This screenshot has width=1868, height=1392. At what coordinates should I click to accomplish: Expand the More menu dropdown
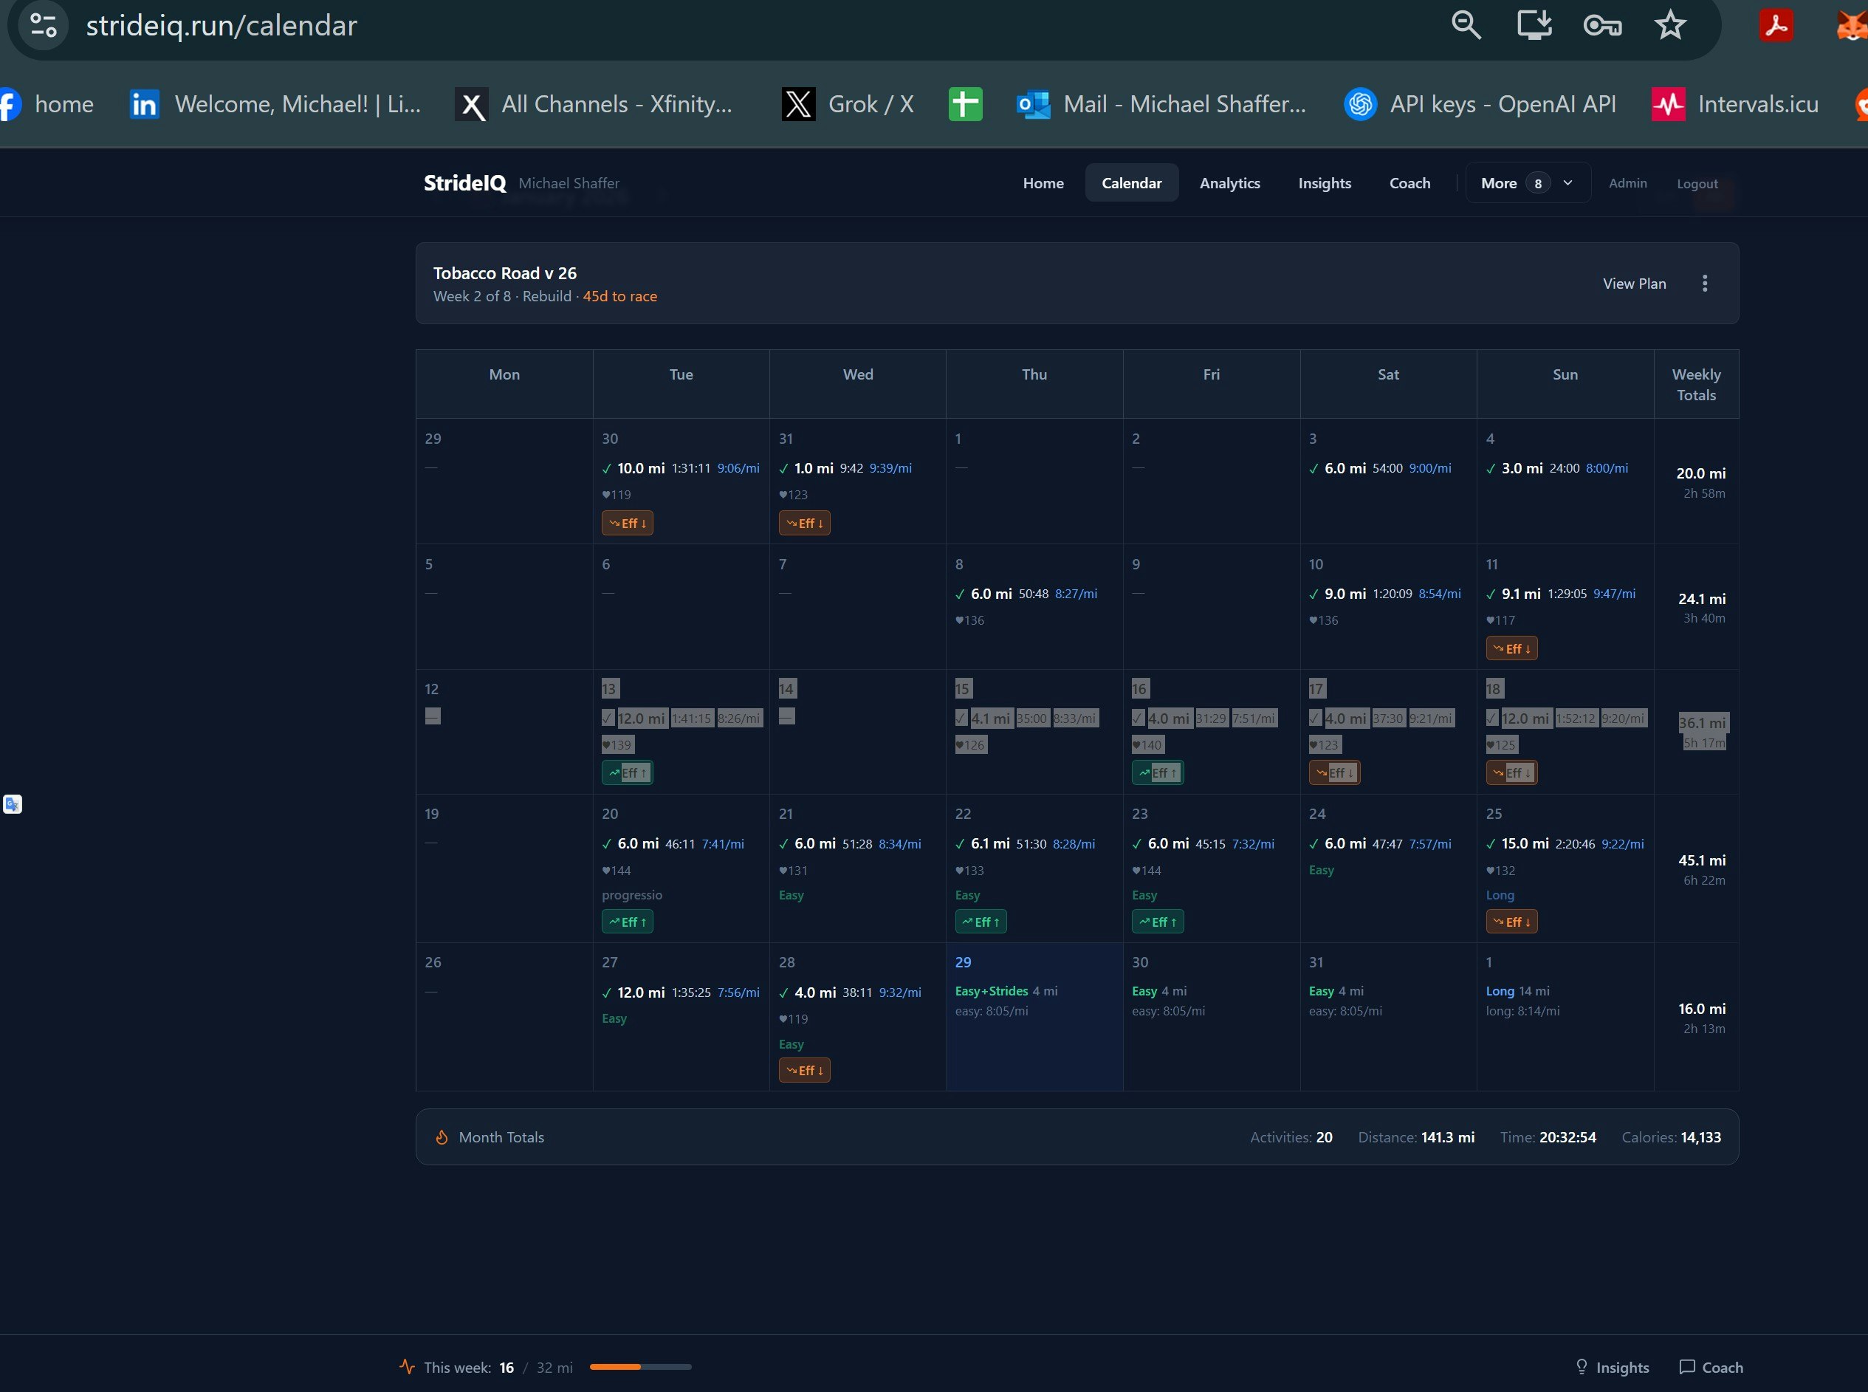(1528, 183)
